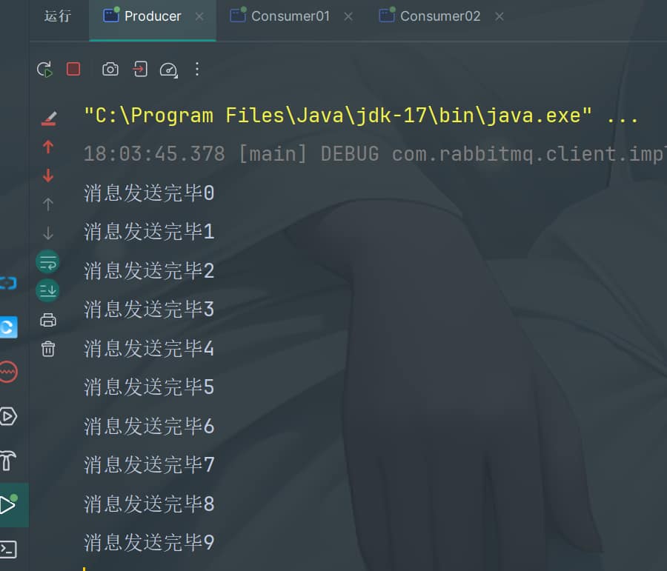
Task: Stop the running Producer process
Action: click(73, 69)
